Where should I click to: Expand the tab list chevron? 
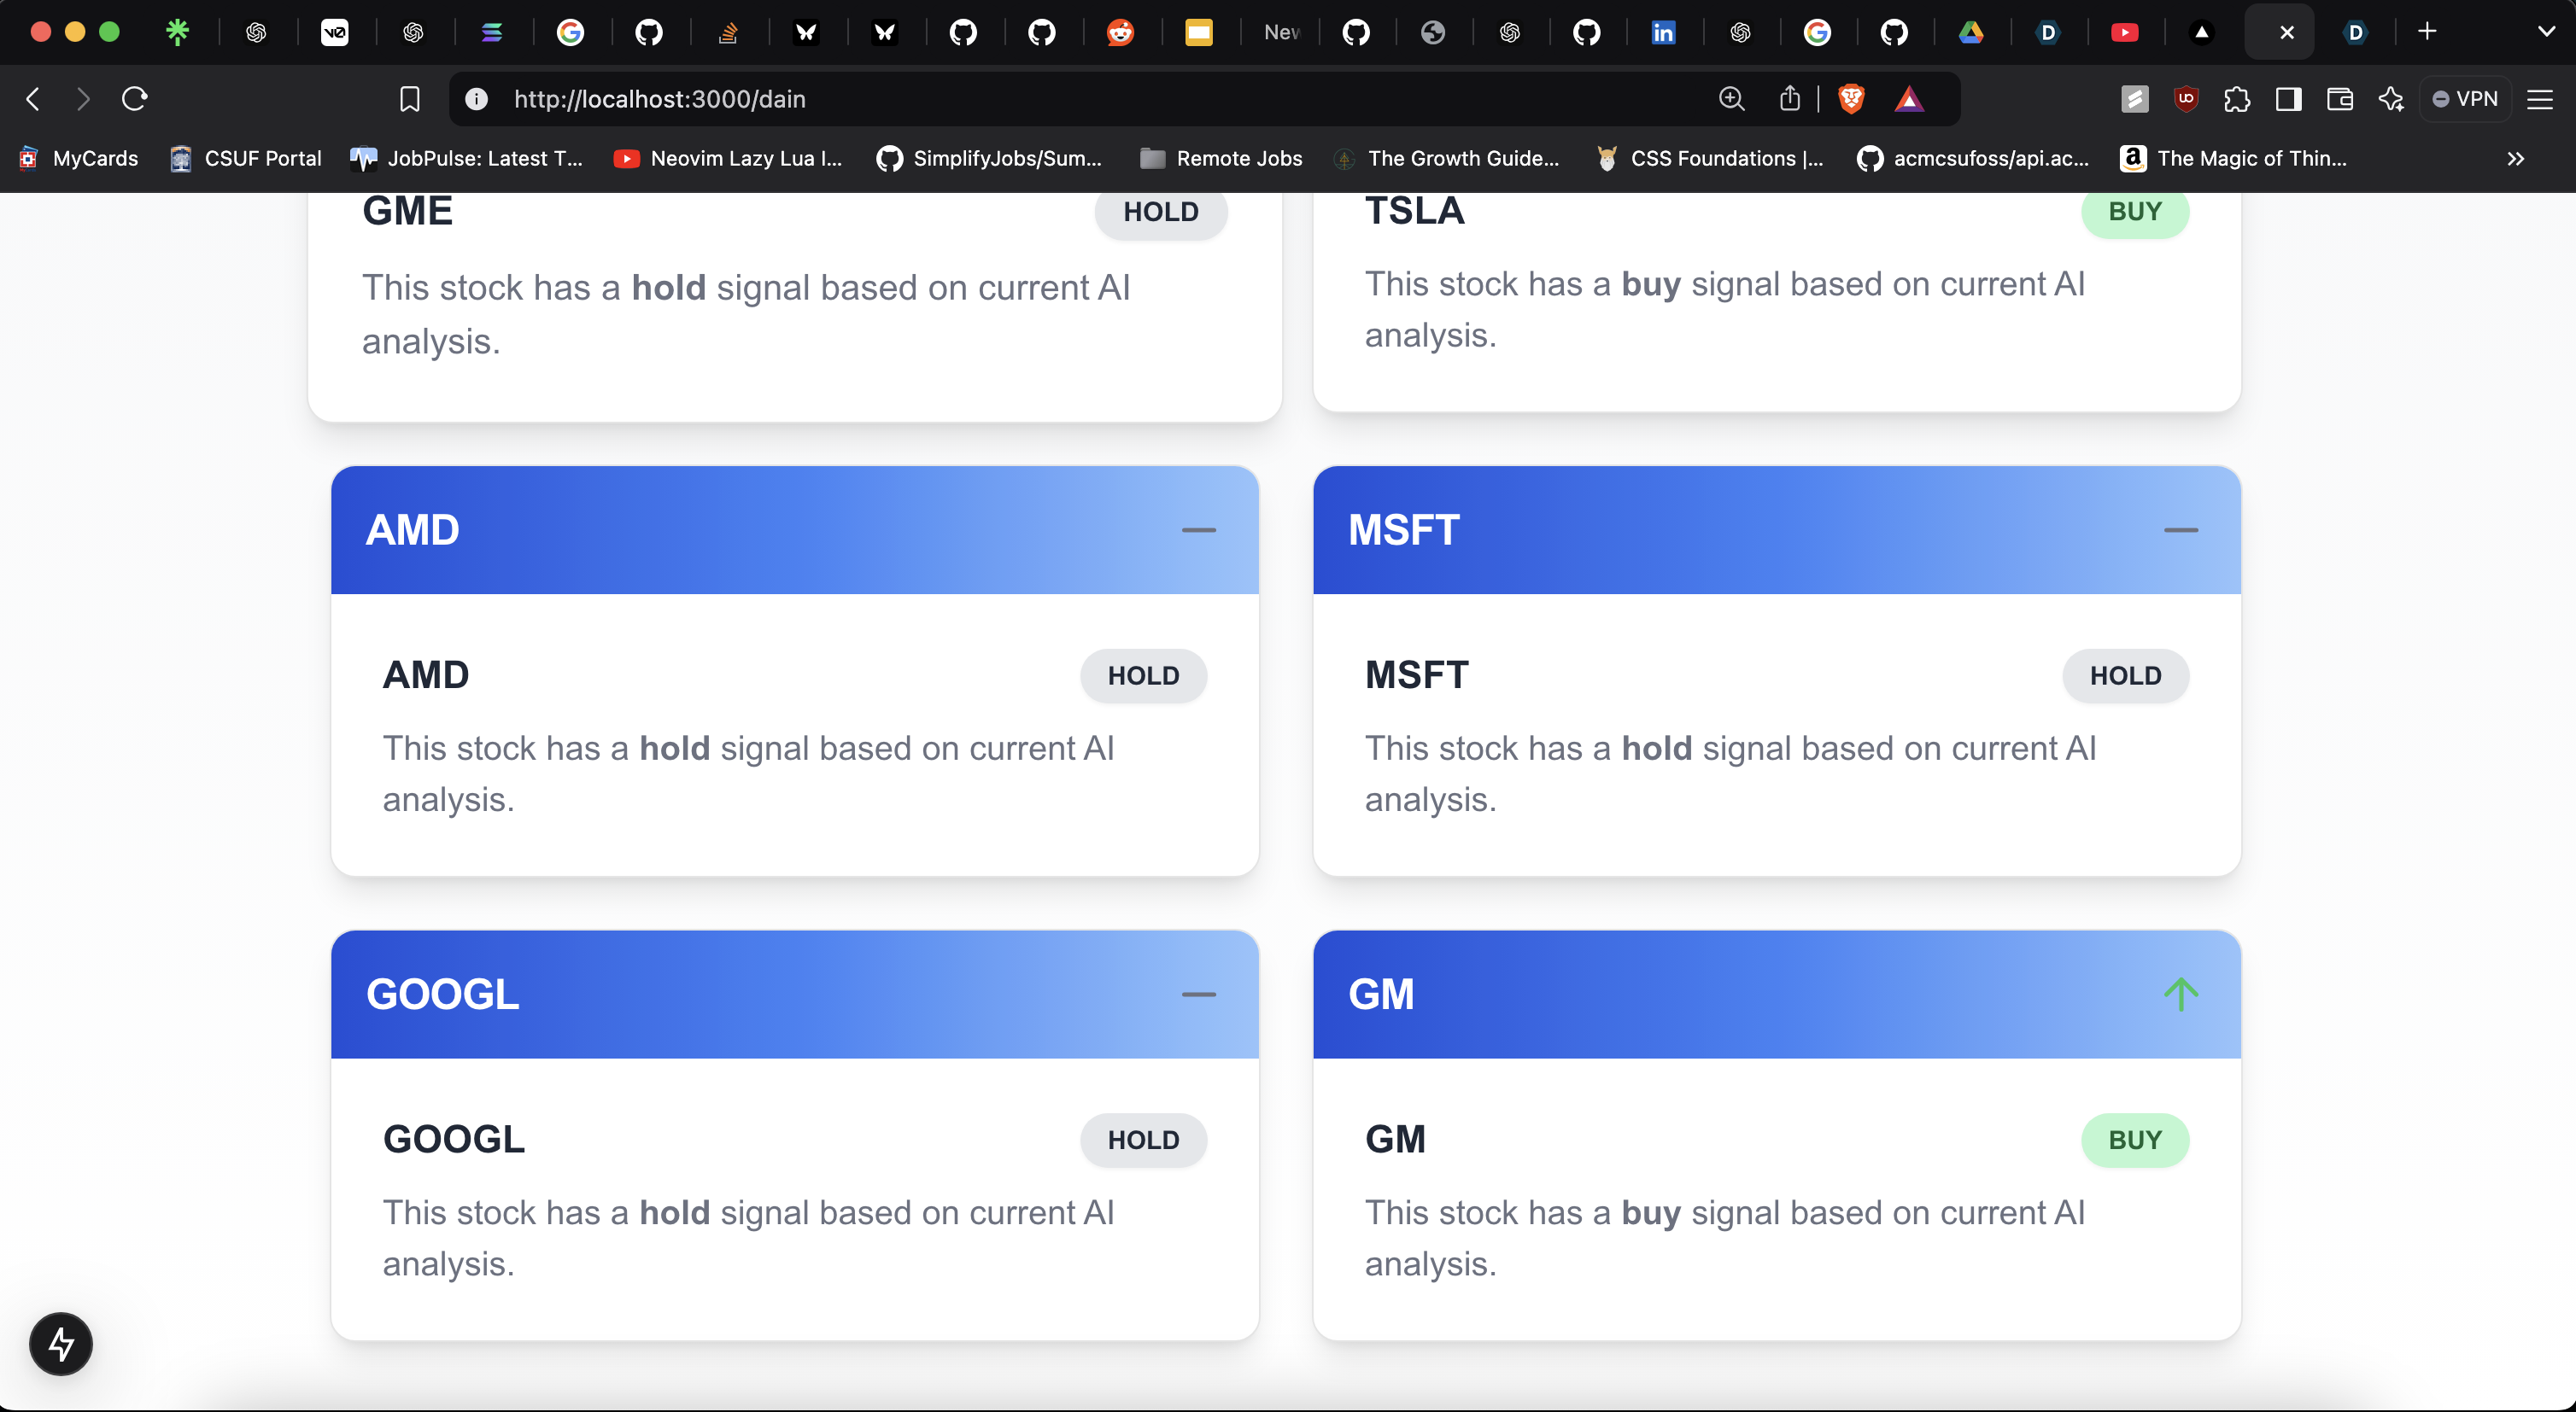(x=2546, y=32)
